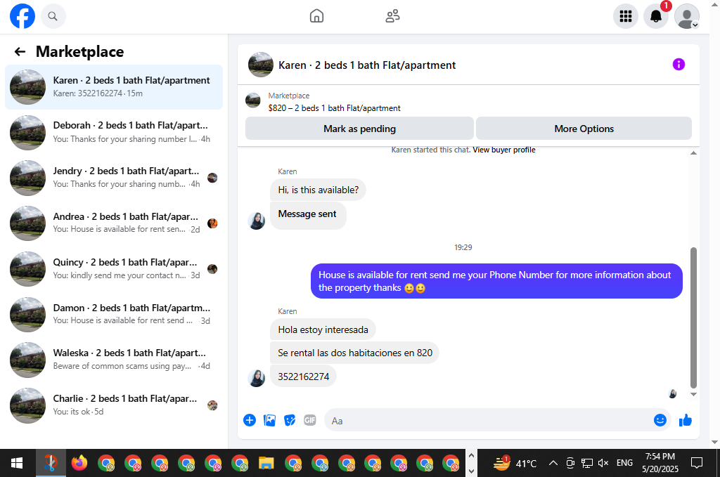Open the Friends icon in top bar
This screenshot has height=477, width=720.
(x=392, y=16)
